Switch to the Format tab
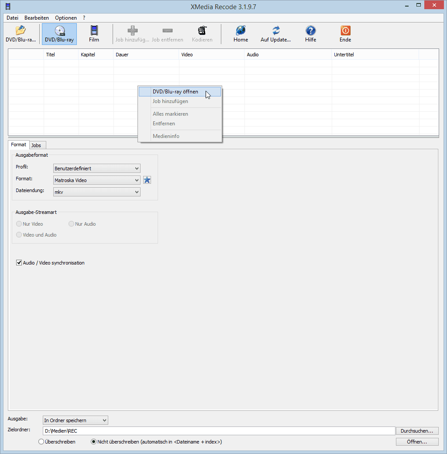The width and height of the screenshot is (447, 454). pyautogui.click(x=18, y=144)
